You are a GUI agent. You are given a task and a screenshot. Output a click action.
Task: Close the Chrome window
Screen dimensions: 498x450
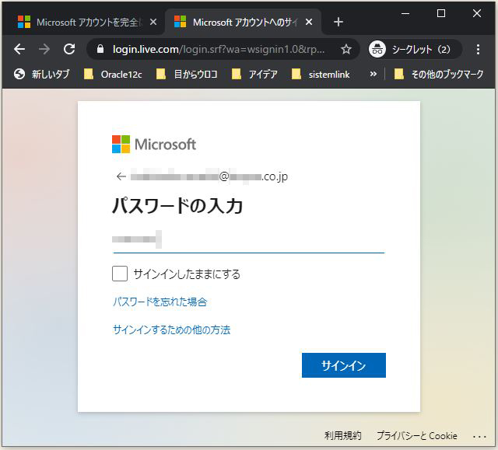477,14
